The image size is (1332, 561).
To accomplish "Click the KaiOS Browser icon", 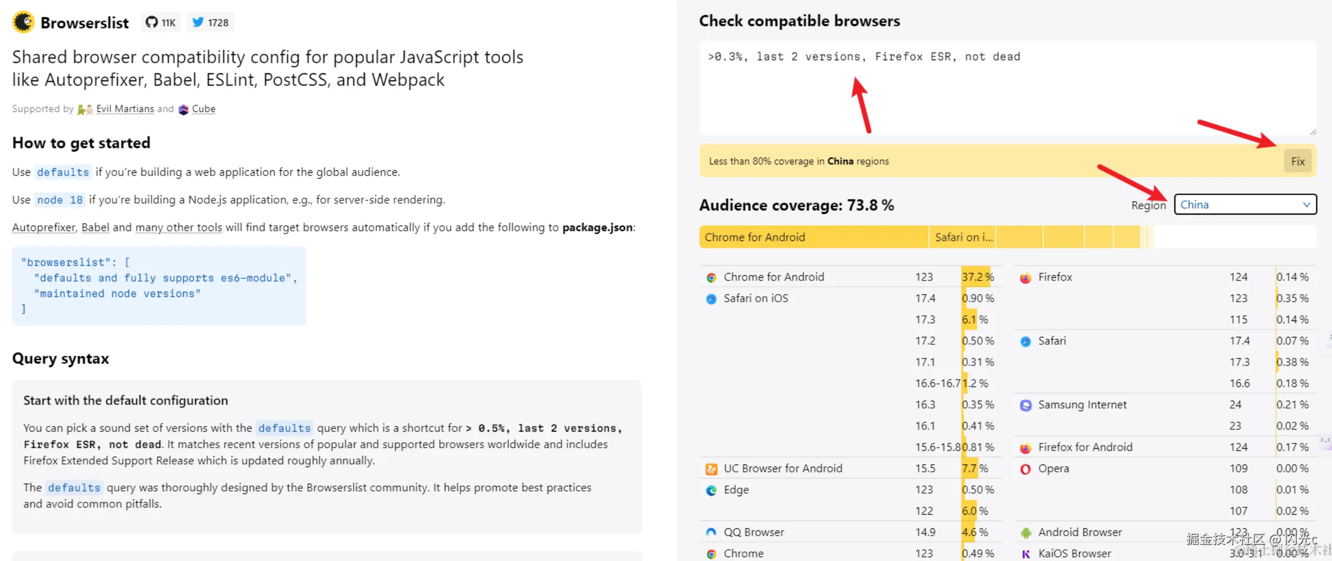I will tap(1025, 554).
